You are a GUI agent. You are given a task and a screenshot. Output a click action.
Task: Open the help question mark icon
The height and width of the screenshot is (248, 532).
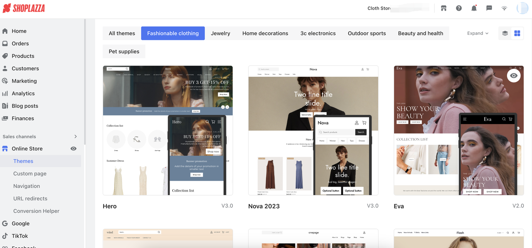(459, 8)
